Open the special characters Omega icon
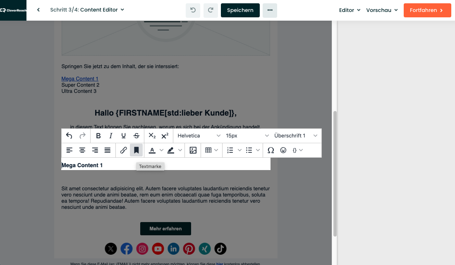 coord(271,150)
